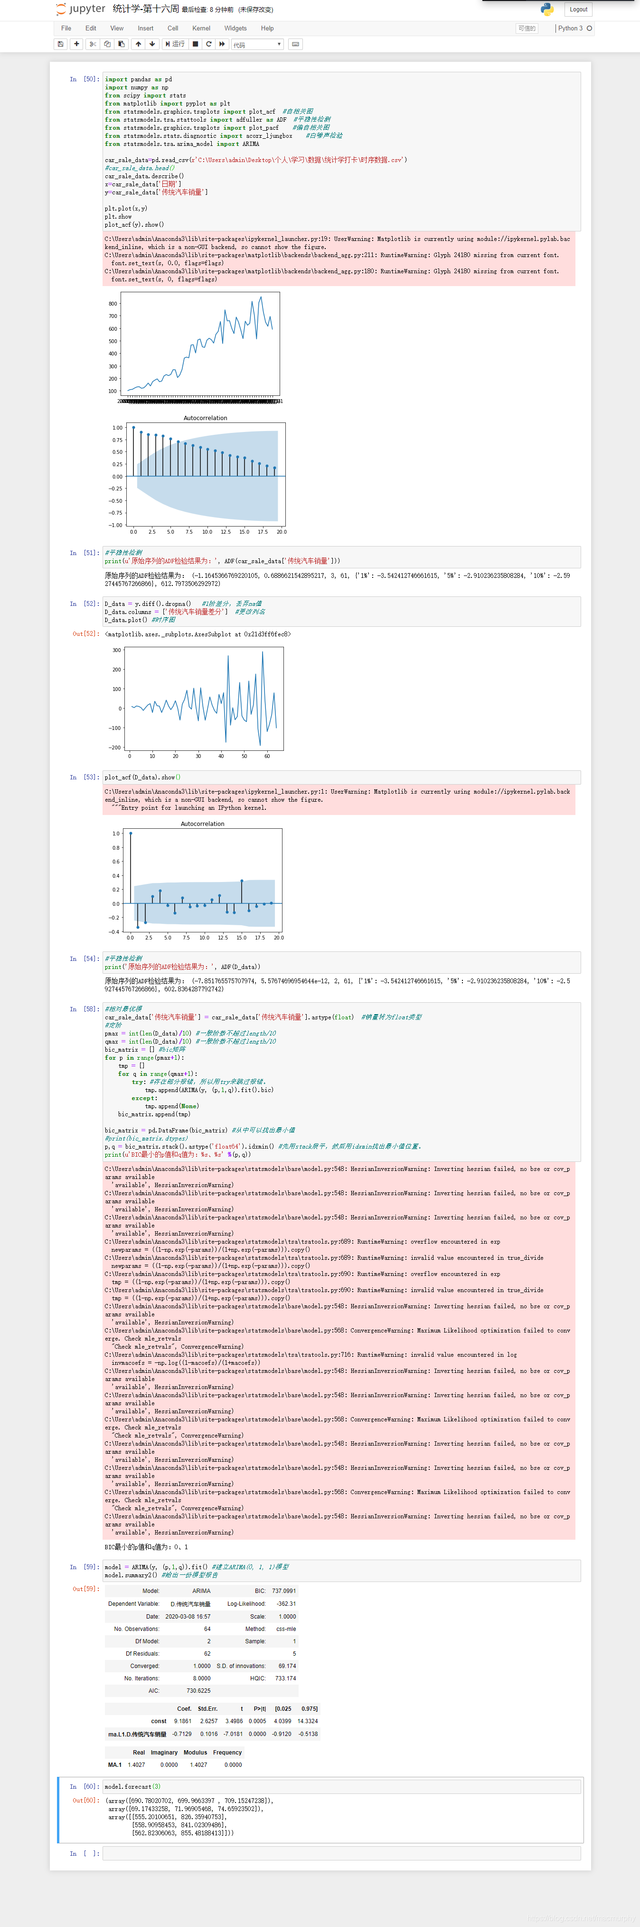Viewport: 640px width, 1927px height.
Task: Click the HQIC value 733.174
Action: click(286, 1678)
